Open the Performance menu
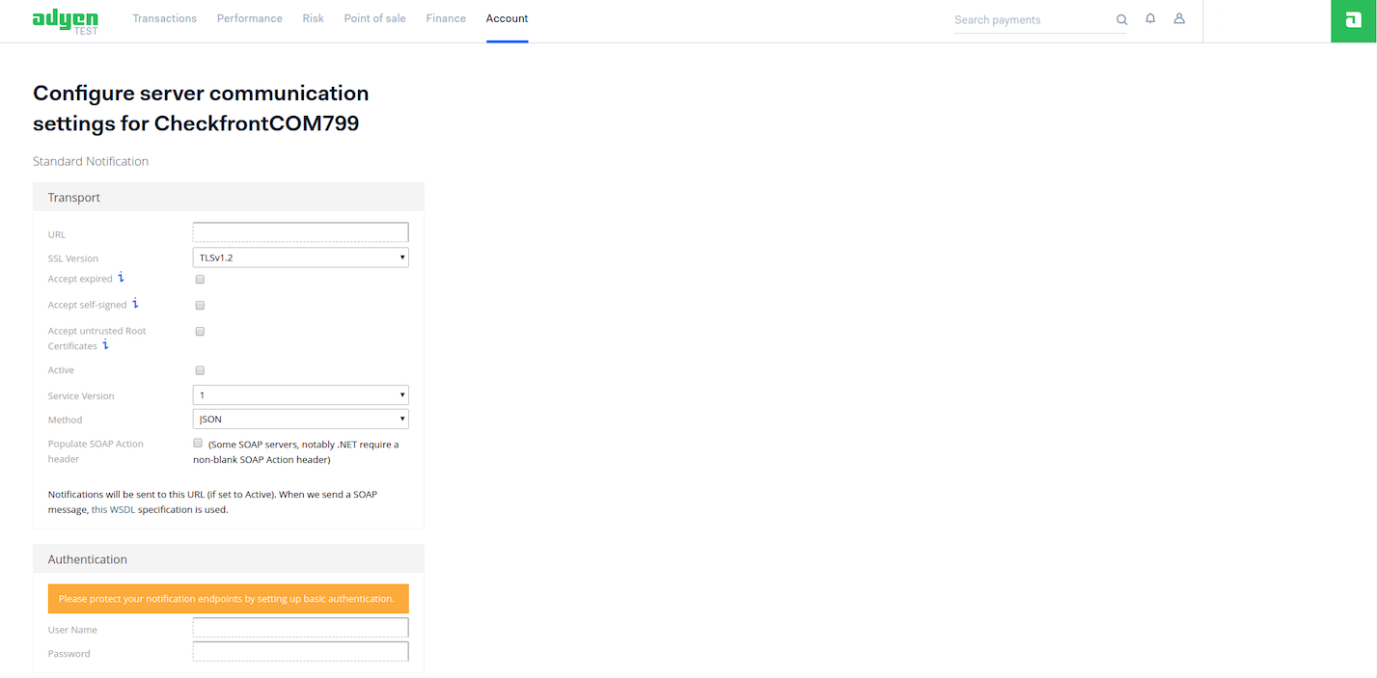This screenshot has height=678, width=1377. point(250,18)
